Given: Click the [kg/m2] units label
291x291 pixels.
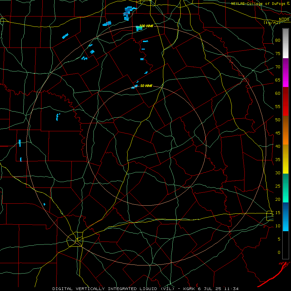Looking at the screenshot, I should 272,23.
